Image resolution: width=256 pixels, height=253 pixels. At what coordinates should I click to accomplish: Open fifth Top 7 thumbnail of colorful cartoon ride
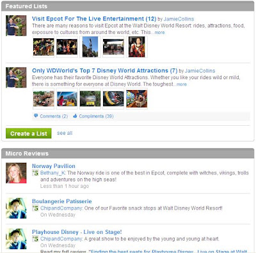click(136, 99)
